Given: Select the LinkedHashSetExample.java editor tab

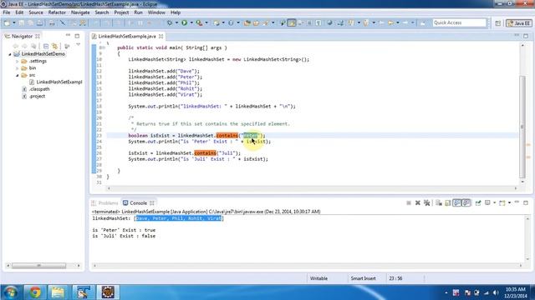Looking at the screenshot, I should (127, 36).
